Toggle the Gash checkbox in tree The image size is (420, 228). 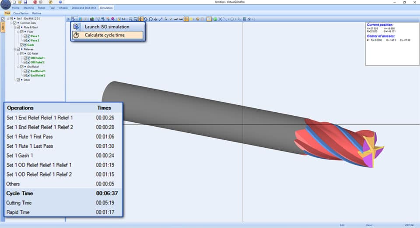pos(22,45)
